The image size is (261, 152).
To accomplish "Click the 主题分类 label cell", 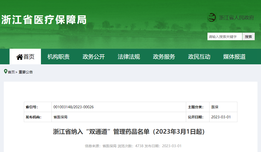I will tap(198, 107).
